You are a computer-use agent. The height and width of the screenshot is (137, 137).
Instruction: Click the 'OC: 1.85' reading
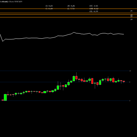click(x=94, y=6)
